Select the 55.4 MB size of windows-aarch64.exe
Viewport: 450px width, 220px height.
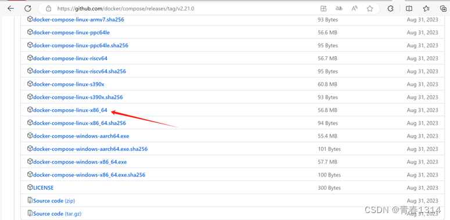[x=327, y=136]
